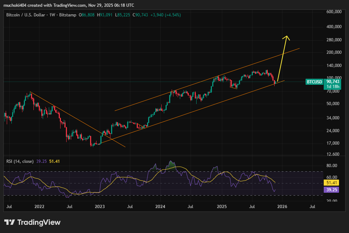Click the TradingView logo icon
This screenshot has width=349, height=233.
point(10,222)
